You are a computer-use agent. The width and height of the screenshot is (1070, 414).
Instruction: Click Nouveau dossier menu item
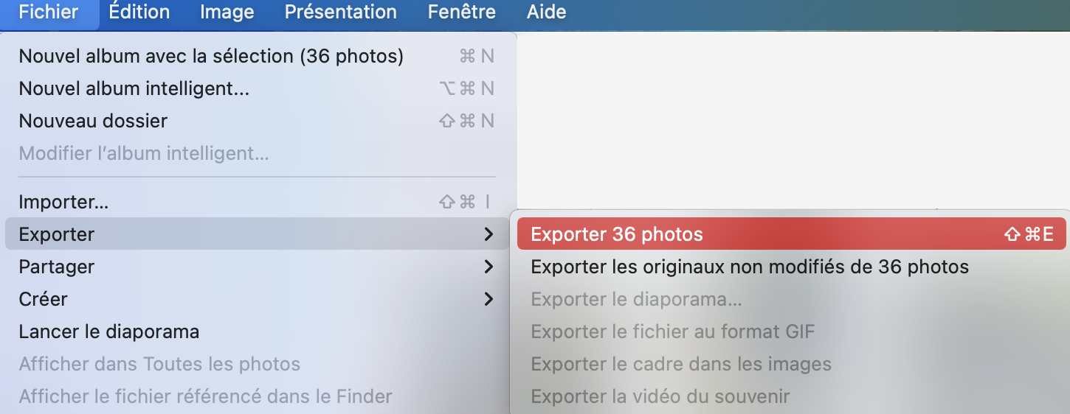coord(93,121)
